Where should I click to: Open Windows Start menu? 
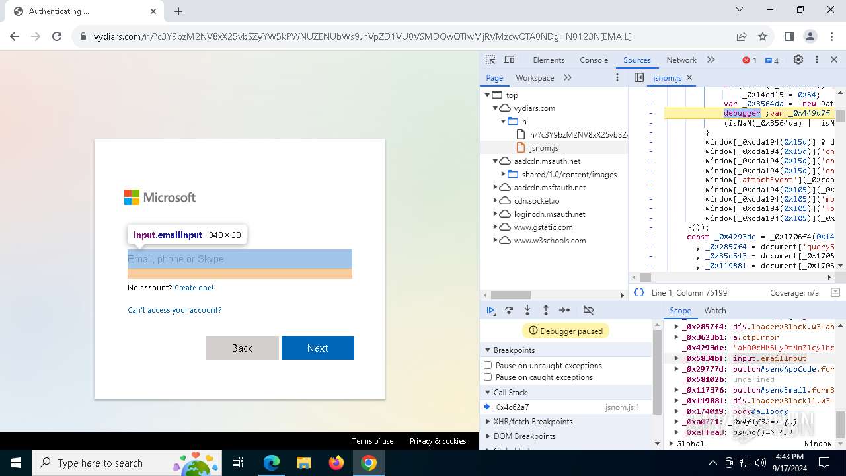click(16, 463)
